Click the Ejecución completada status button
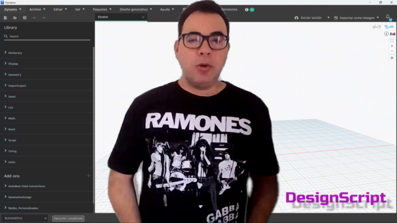The width and height of the screenshot is (397, 223). (68, 218)
